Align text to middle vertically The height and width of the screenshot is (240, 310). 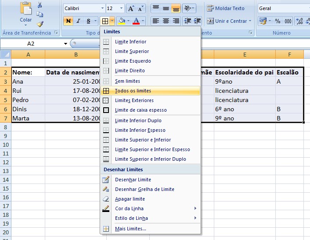[x=166, y=8]
